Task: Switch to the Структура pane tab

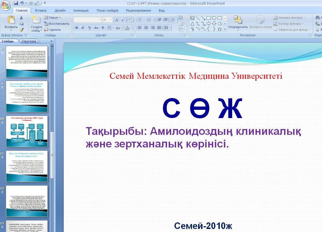Action: (29, 41)
